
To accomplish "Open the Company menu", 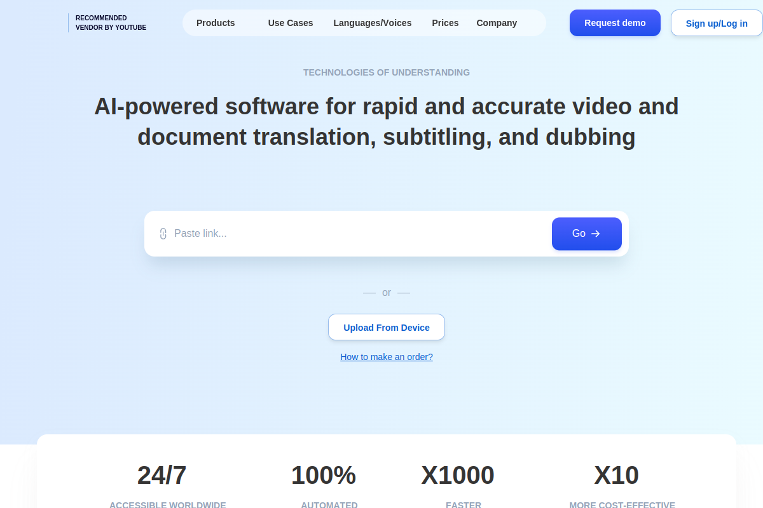I will click(497, 23).
